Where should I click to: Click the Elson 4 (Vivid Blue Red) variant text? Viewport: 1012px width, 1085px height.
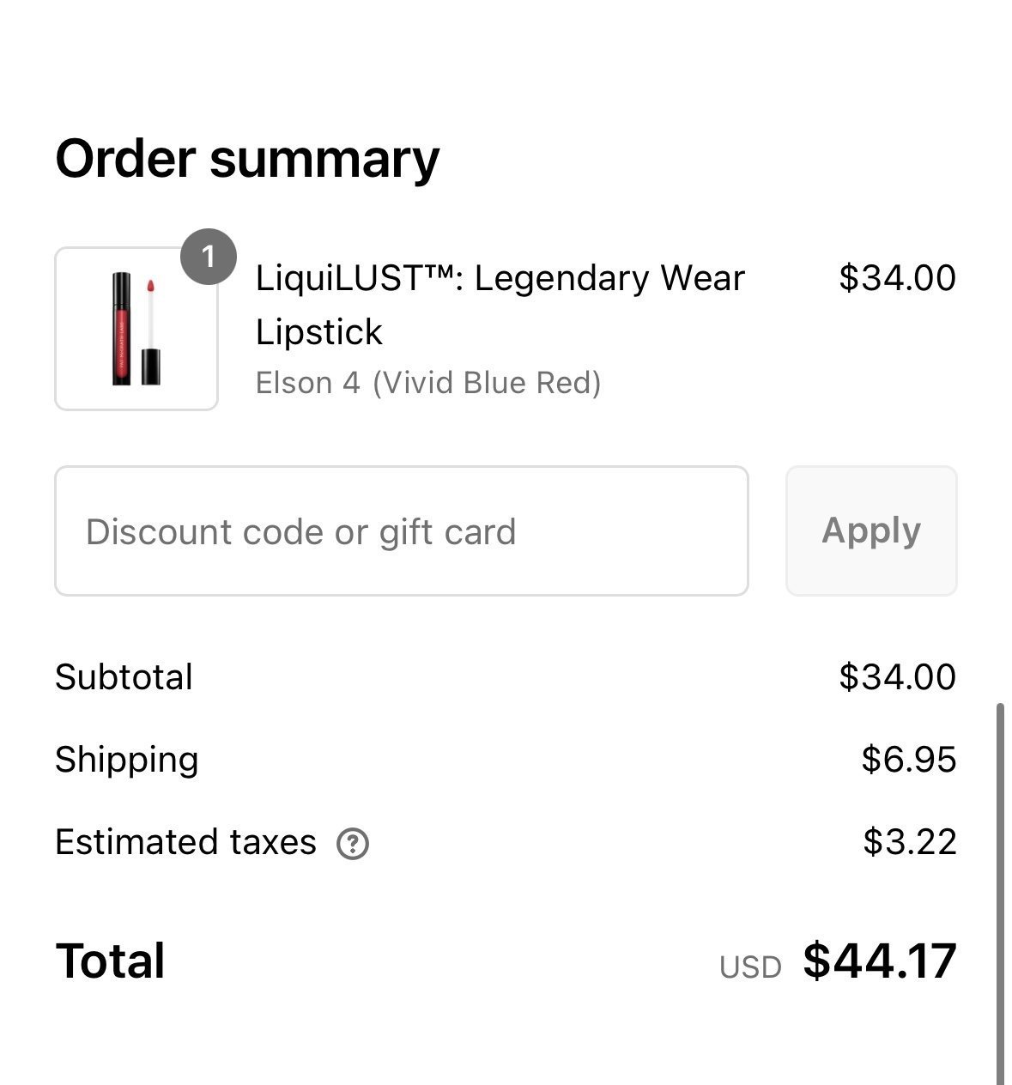(x=428, y=383)
